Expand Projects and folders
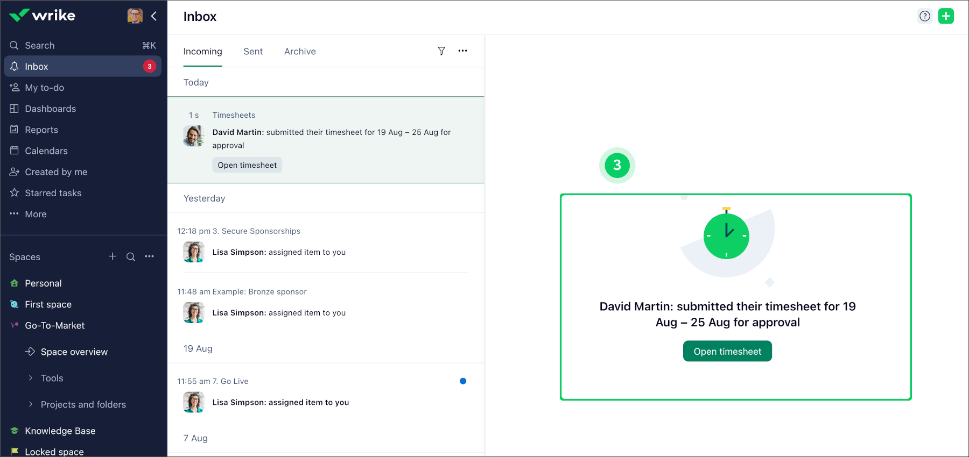This screenshot has width=969, height=457. tap(31, 405)
